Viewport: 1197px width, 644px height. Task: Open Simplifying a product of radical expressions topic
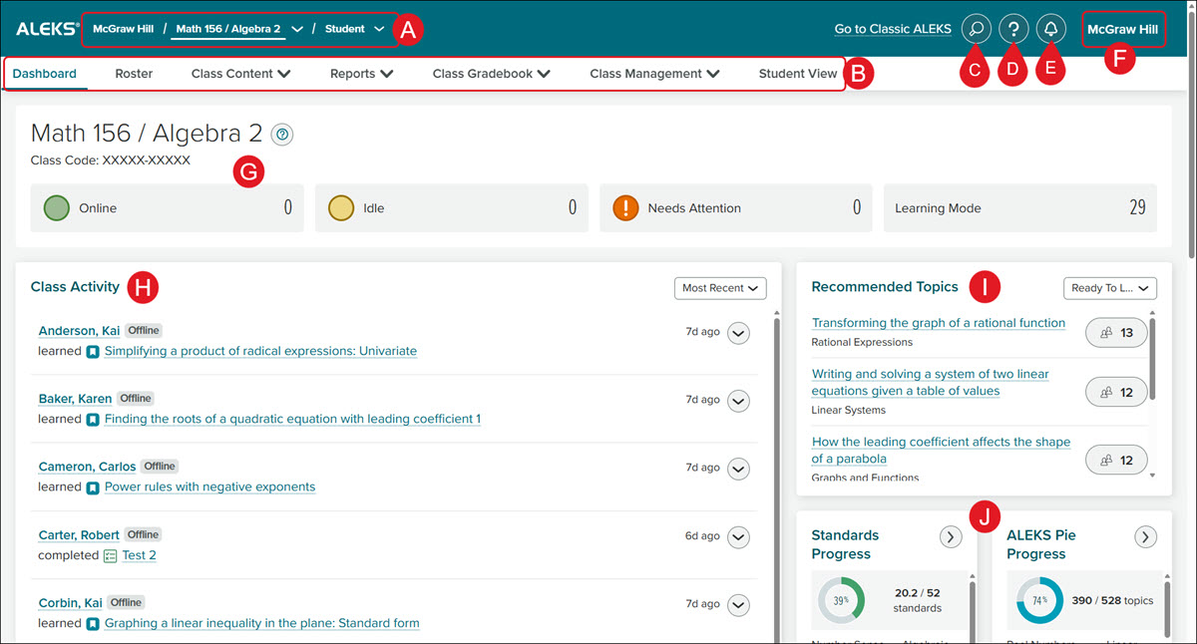click(260, 351)
